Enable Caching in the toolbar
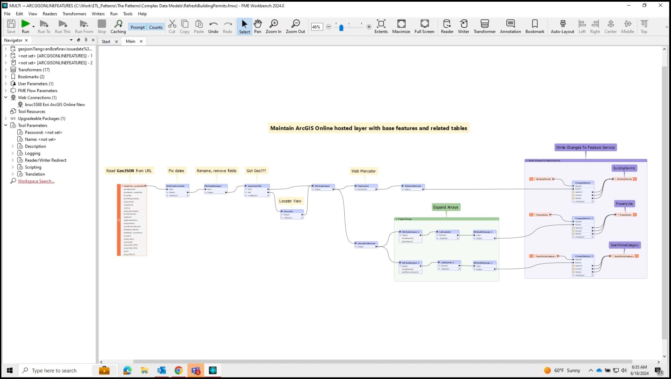Image resolution: width=671 pixels, height=379 pixels. [x=118, y=26]
